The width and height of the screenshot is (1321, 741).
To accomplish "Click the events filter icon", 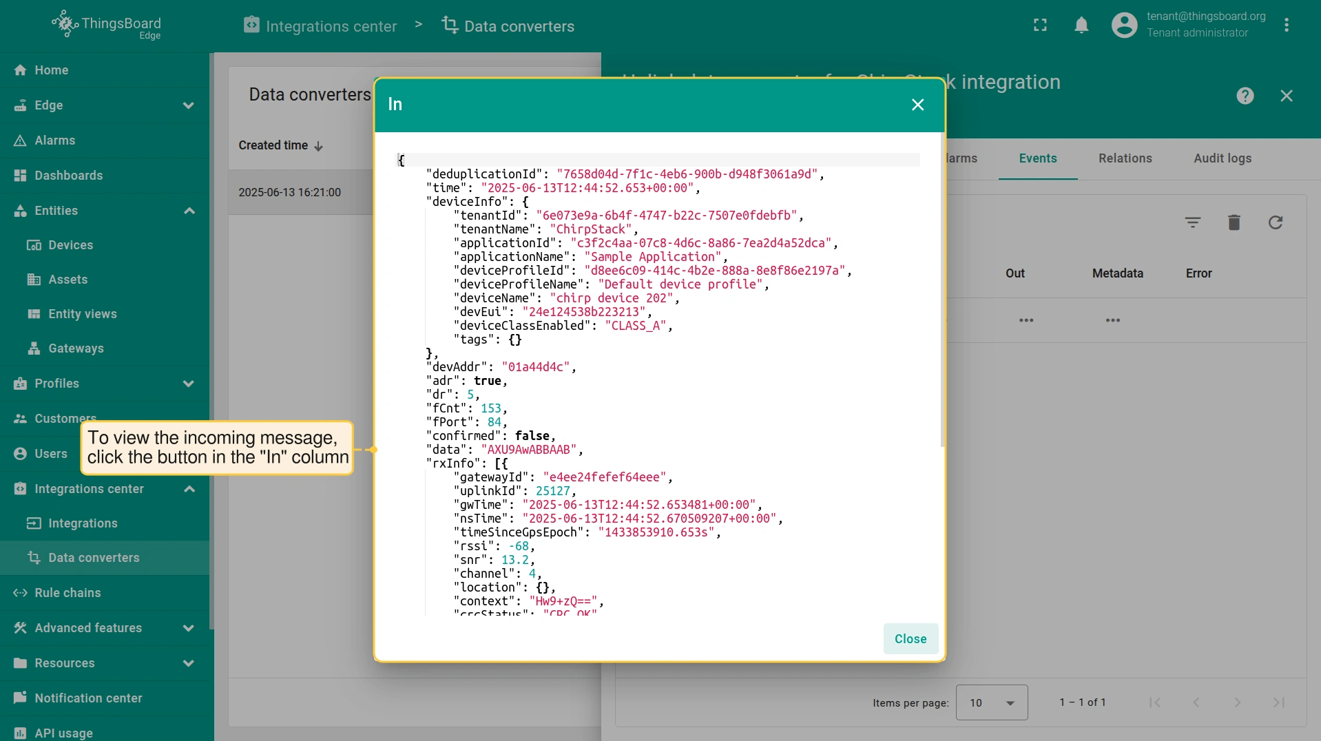I will tap(1193, 222).
